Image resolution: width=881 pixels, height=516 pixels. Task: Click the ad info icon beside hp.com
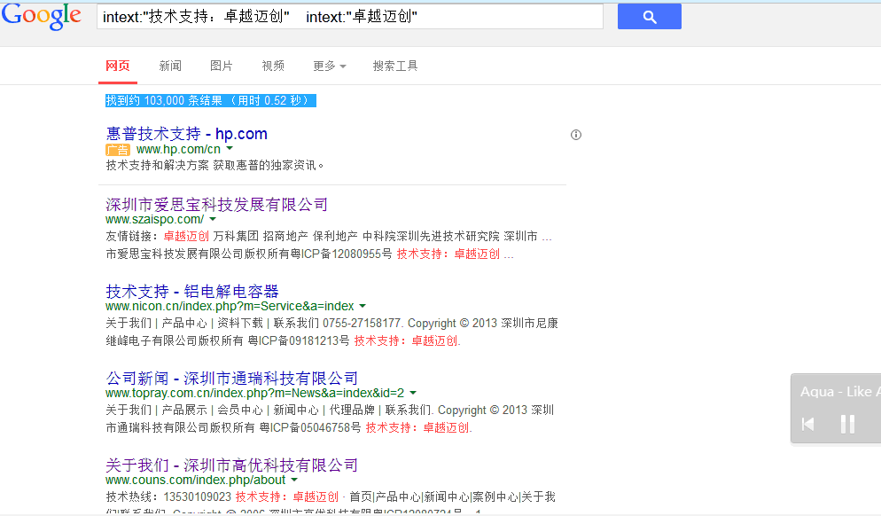(x=576, y=135)
